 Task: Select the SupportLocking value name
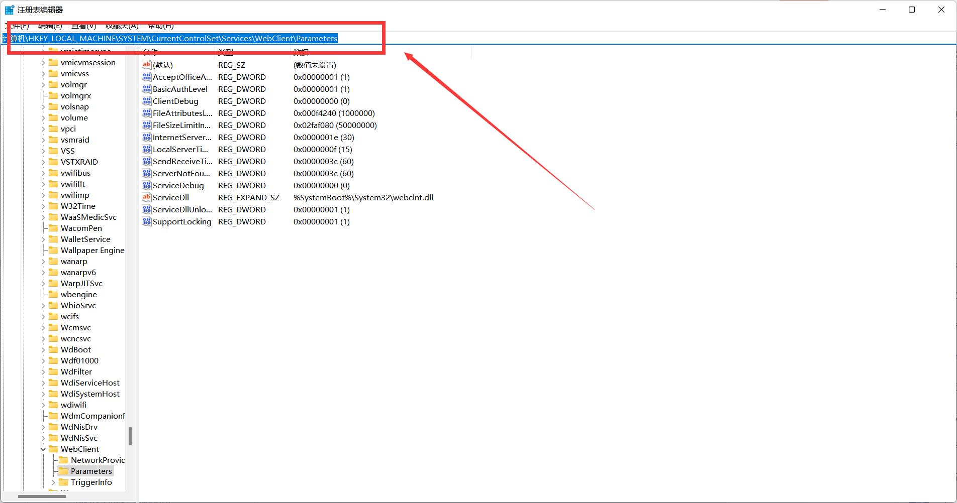(182, 221)
